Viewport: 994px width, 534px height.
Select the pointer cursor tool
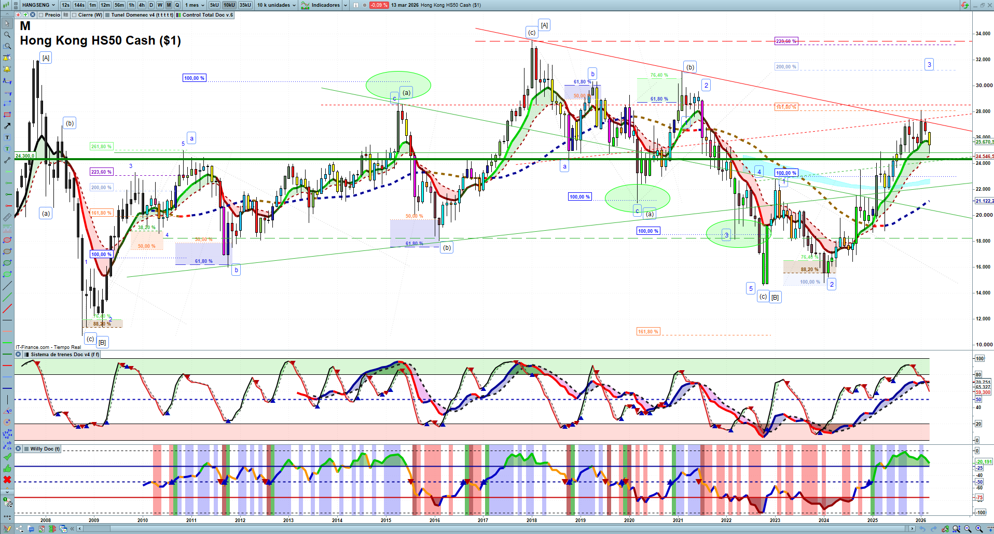pos(7,23)
